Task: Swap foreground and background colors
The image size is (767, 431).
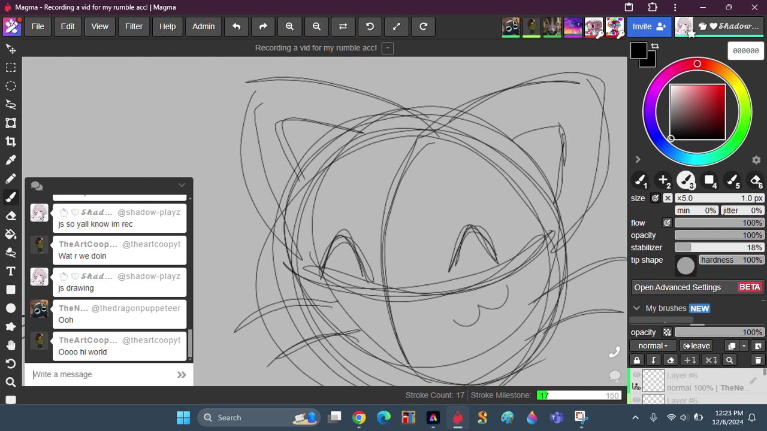Action: point(655,46)
